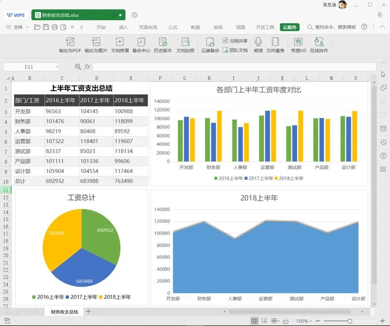Click the save icon in quick access
This screenshot has height=326, width=390.
pos(46,27)
